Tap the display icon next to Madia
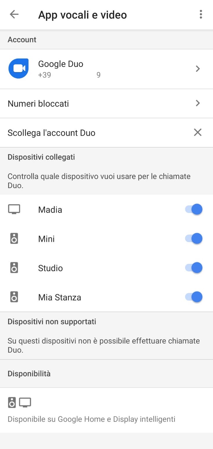The height and width of the screenshot is (449, 213). click(x=14, y=209)
